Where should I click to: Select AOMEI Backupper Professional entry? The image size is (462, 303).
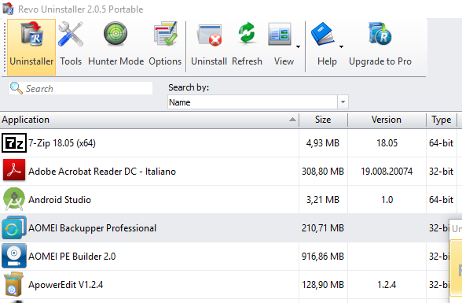pyautogui.click(x=224, y=228)
